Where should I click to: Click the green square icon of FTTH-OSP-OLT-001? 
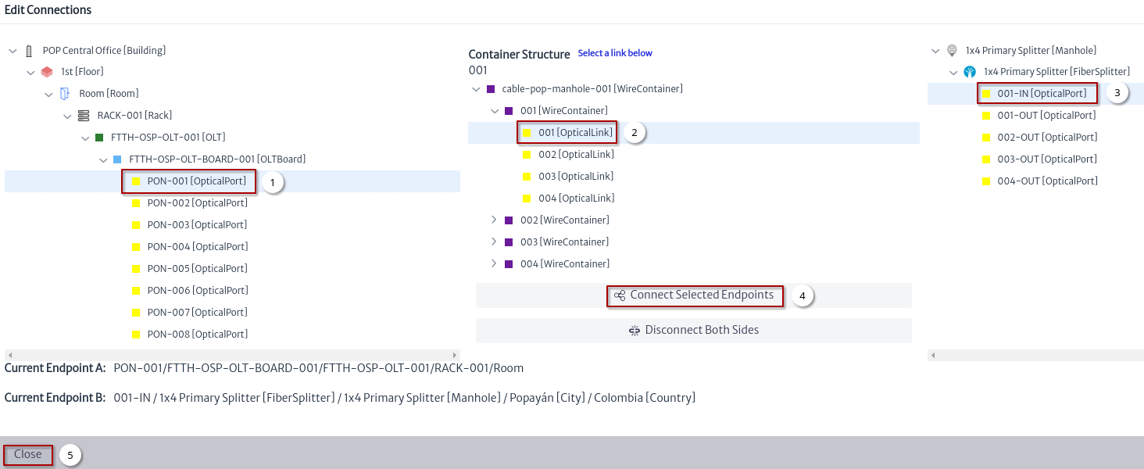click(x=99, y=138)
